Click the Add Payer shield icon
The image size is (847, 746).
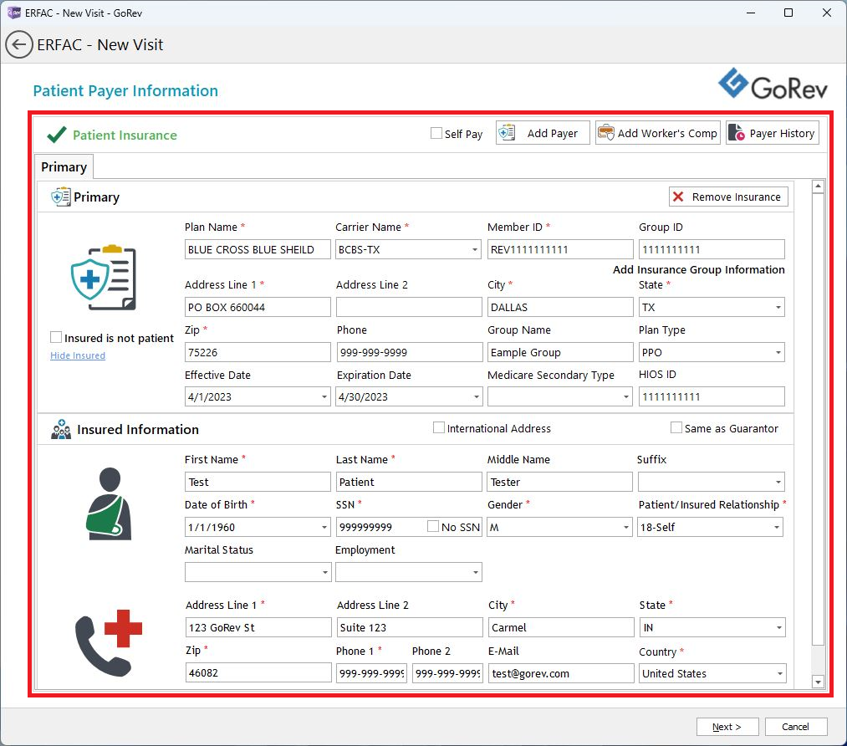507,133
